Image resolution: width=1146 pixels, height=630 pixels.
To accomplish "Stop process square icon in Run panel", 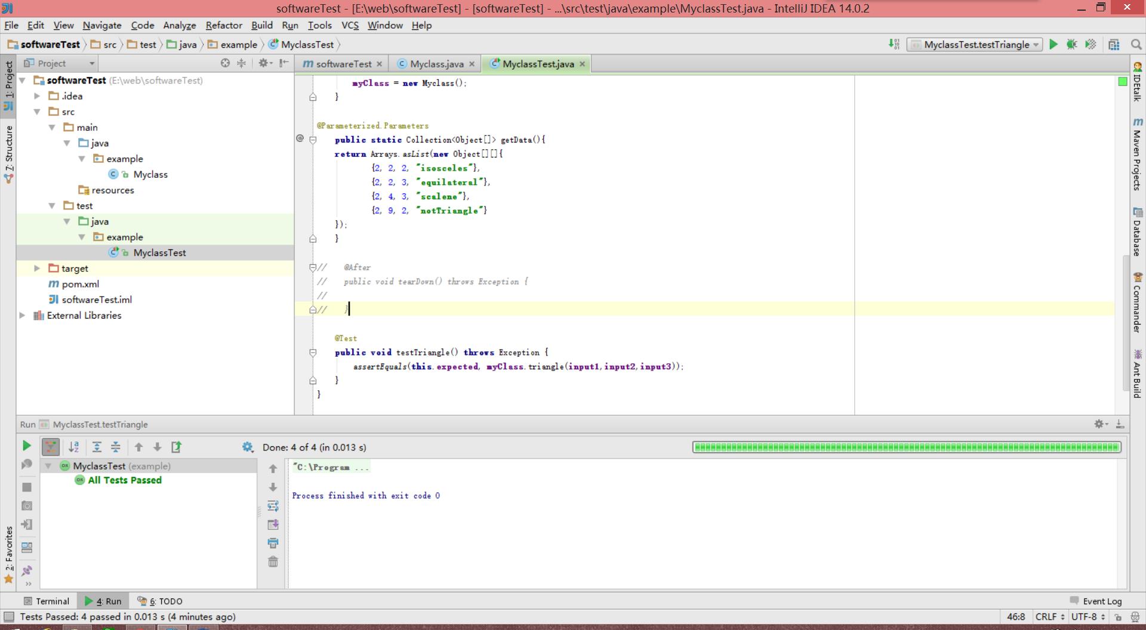I will (27, 487).
